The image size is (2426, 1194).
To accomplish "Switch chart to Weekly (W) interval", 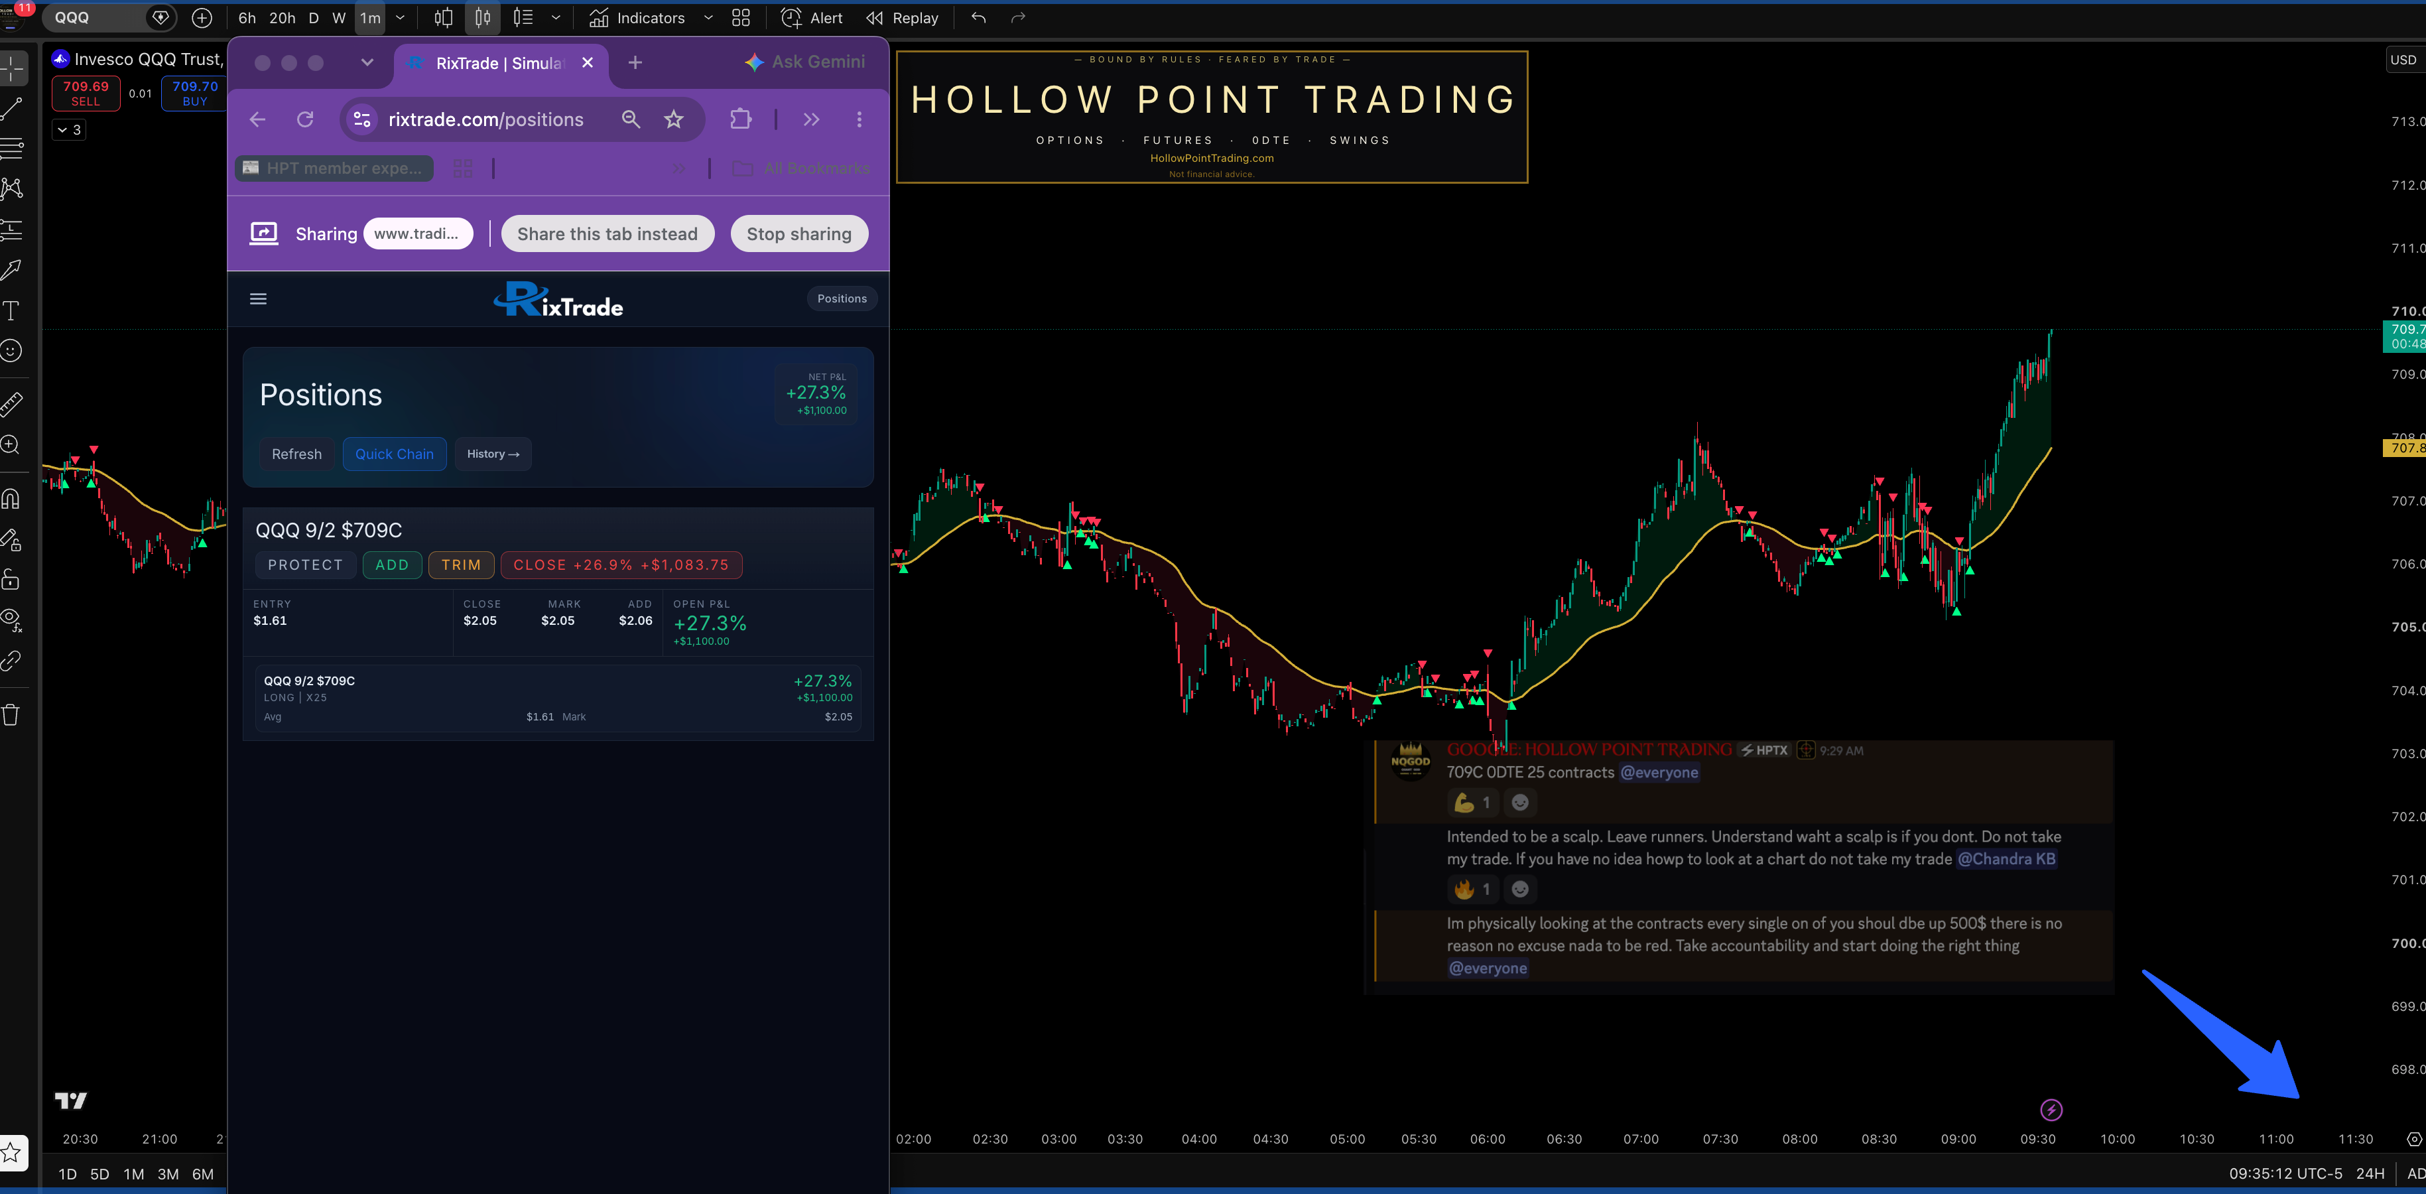I will (x=339, y=18).
